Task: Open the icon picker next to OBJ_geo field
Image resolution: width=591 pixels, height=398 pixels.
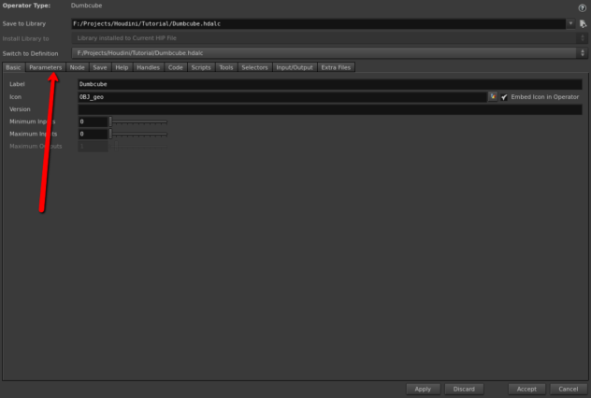Action: 492,96
